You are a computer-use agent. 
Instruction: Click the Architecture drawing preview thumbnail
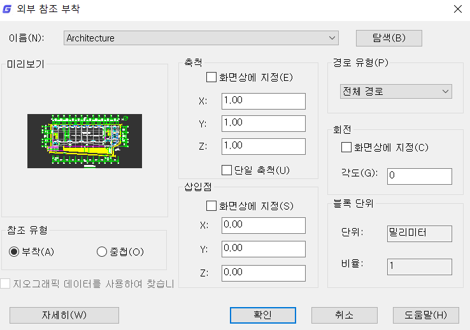[85, 141]
